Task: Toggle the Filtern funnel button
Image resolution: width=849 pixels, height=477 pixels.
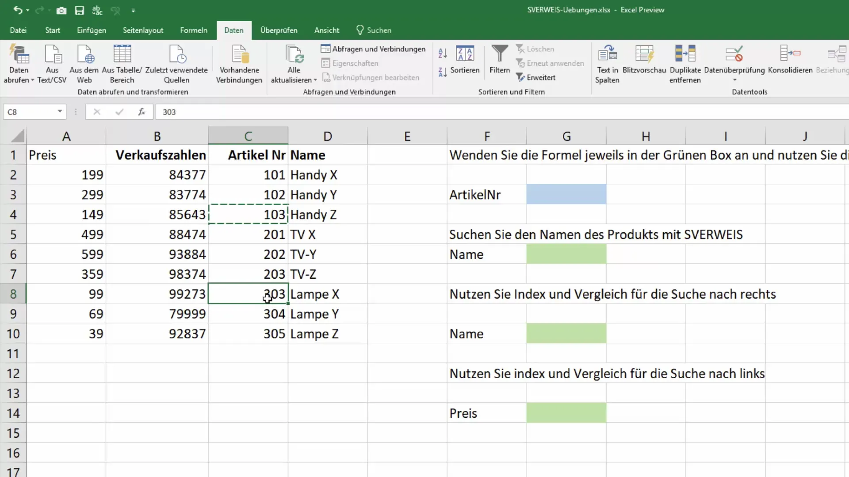Action: point(500,60)
